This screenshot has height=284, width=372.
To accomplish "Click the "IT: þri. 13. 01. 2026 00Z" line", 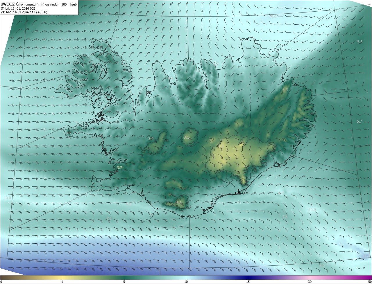I will (18, 8).
